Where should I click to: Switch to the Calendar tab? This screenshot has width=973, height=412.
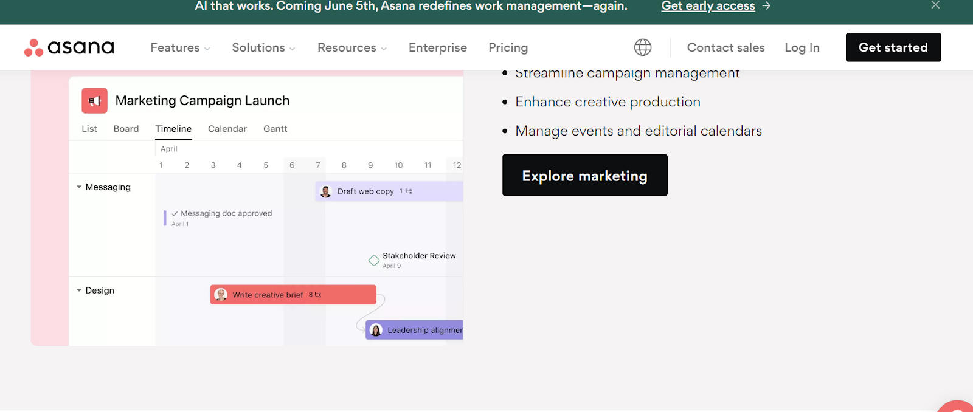point(227,129)
